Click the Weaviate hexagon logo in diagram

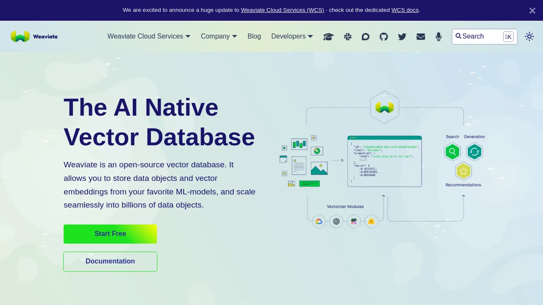coord(384,107)
